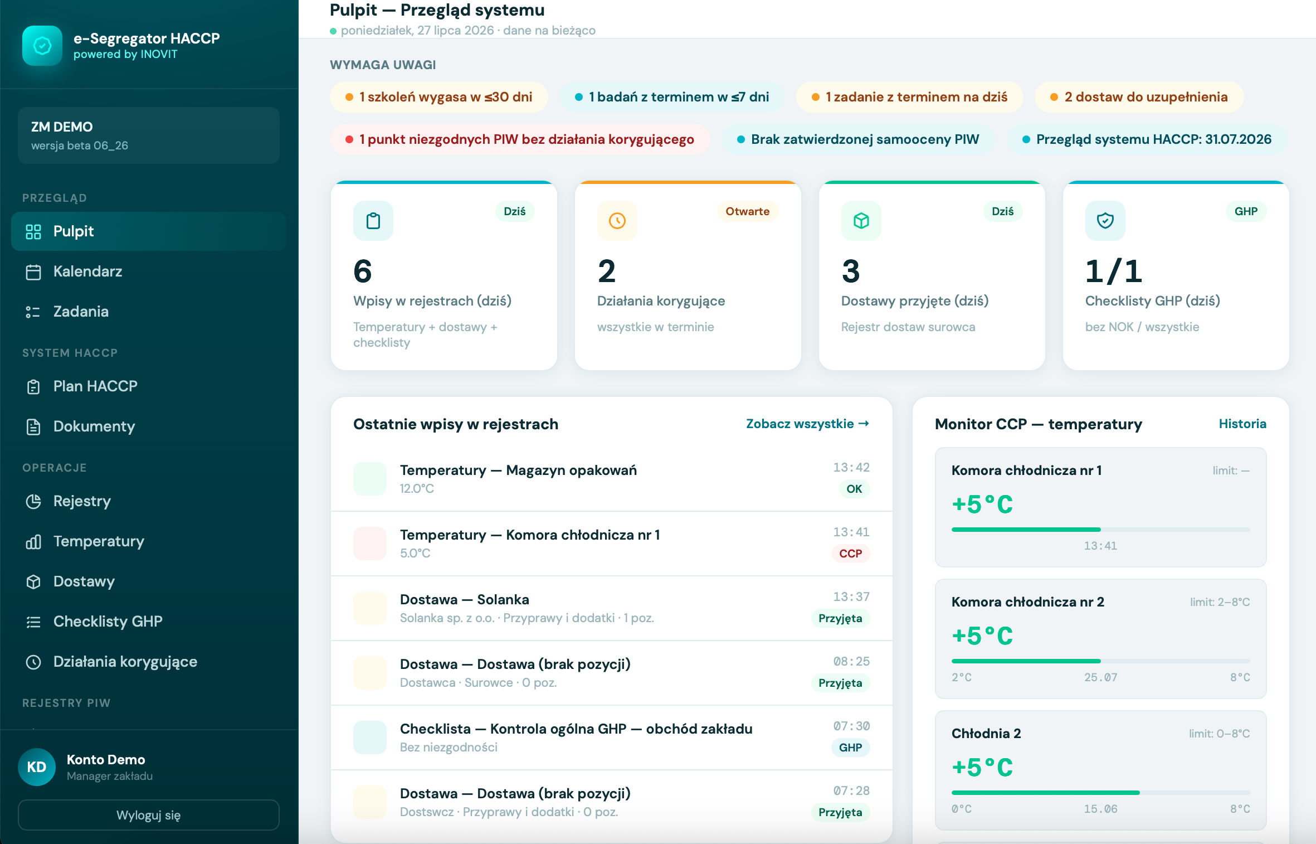
Task: Click the box icon on Dostawy przyjęte card
Action: tap(861, 221)
